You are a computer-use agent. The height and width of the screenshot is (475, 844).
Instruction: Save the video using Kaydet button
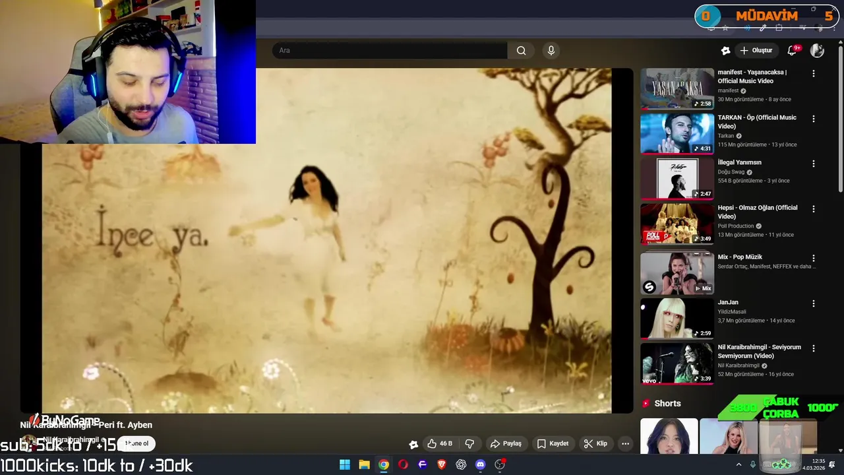pyautogui.click(x=553, y=443)
